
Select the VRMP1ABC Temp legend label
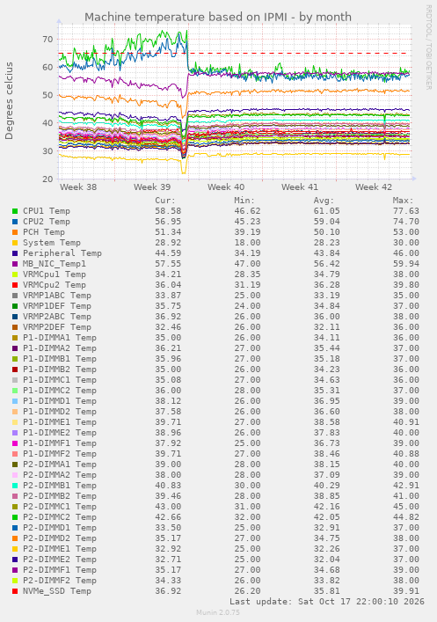[57, 296]
